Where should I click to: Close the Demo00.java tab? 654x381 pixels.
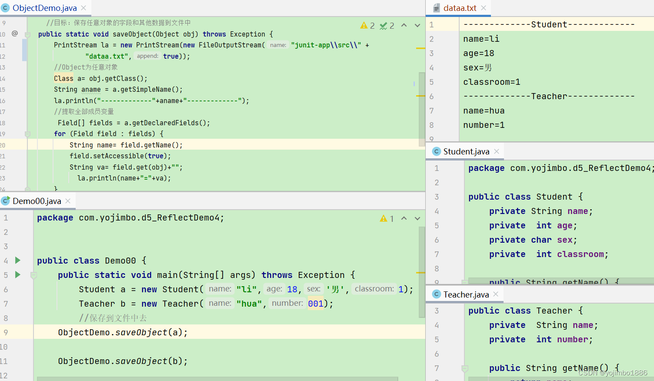pyautogui.click(x=68, y=201)
